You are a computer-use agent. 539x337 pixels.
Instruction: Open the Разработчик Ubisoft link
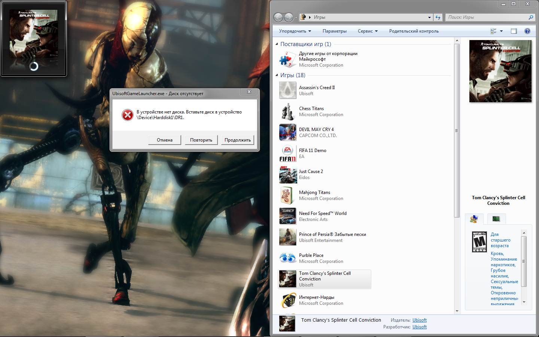pyautogui.click(x=420, y=327)
